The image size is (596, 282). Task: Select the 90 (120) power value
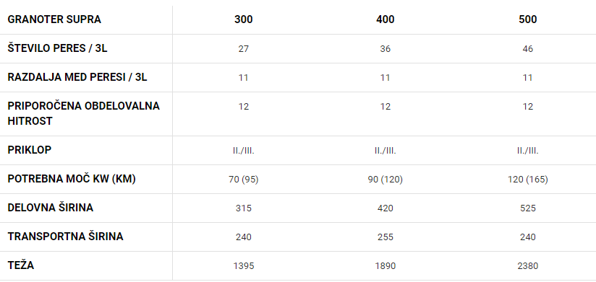click(385, 180)
